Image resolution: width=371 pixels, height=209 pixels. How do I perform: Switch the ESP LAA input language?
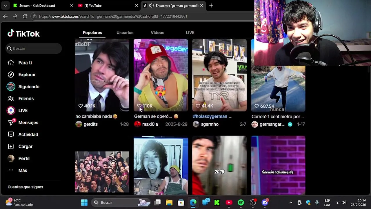(x=327, y=203)
